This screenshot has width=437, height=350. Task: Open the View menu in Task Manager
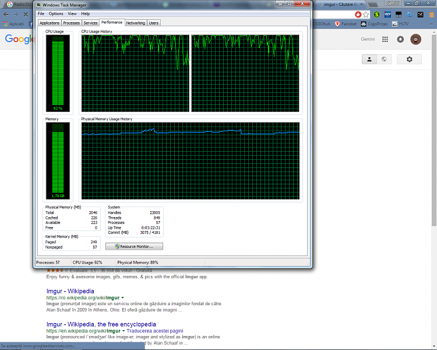(x=72, y=13)
